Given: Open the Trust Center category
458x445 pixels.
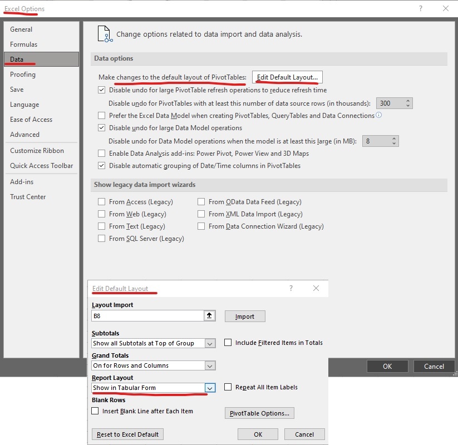Looking at the screenshot, I should click(x=41, y=197).
